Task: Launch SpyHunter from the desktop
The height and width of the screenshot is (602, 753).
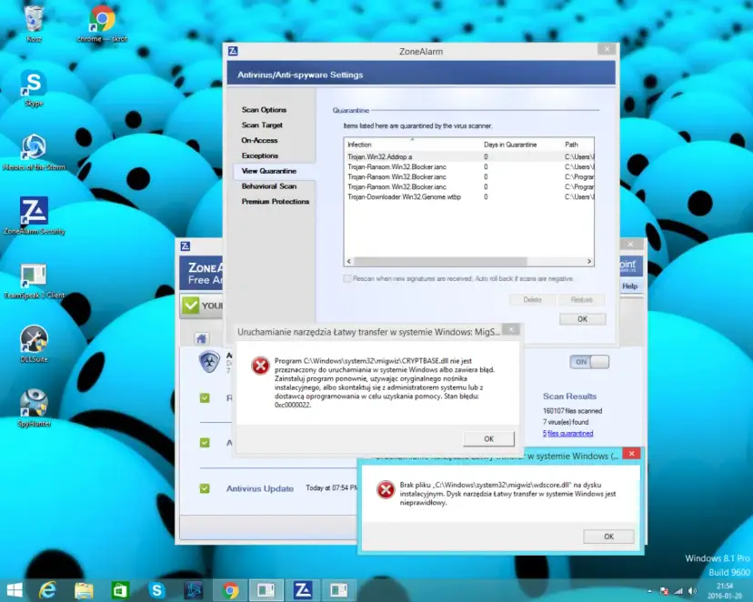Action: 33,400
